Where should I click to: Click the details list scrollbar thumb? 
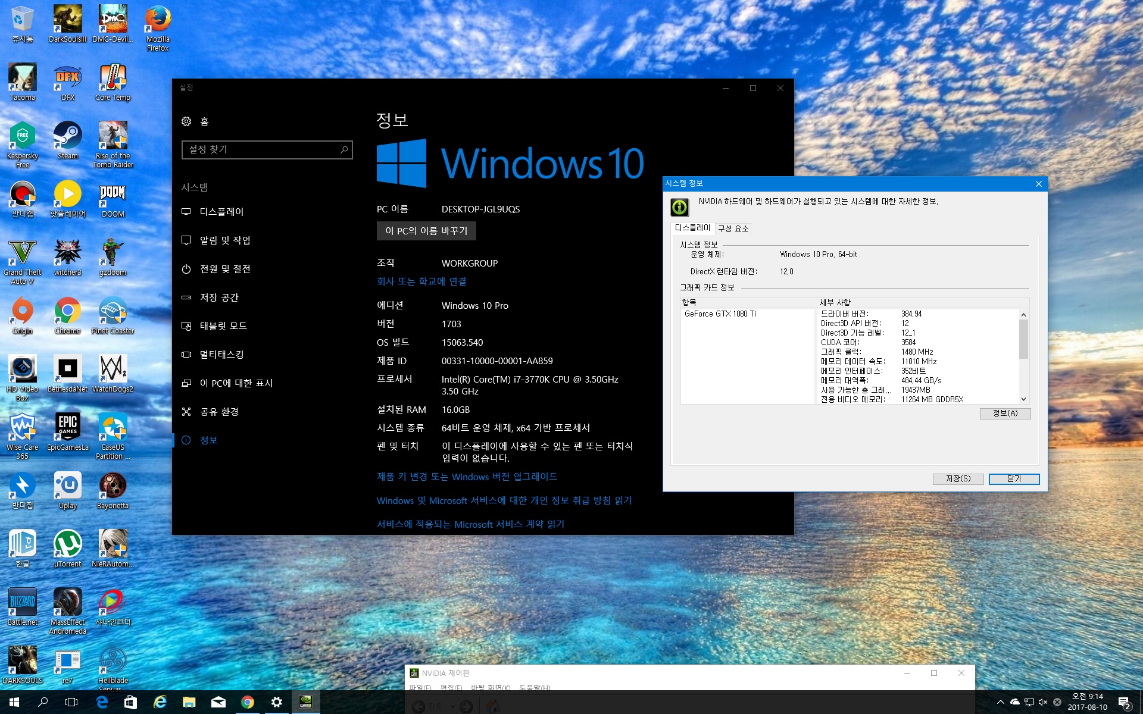(x=1023, y=339)
